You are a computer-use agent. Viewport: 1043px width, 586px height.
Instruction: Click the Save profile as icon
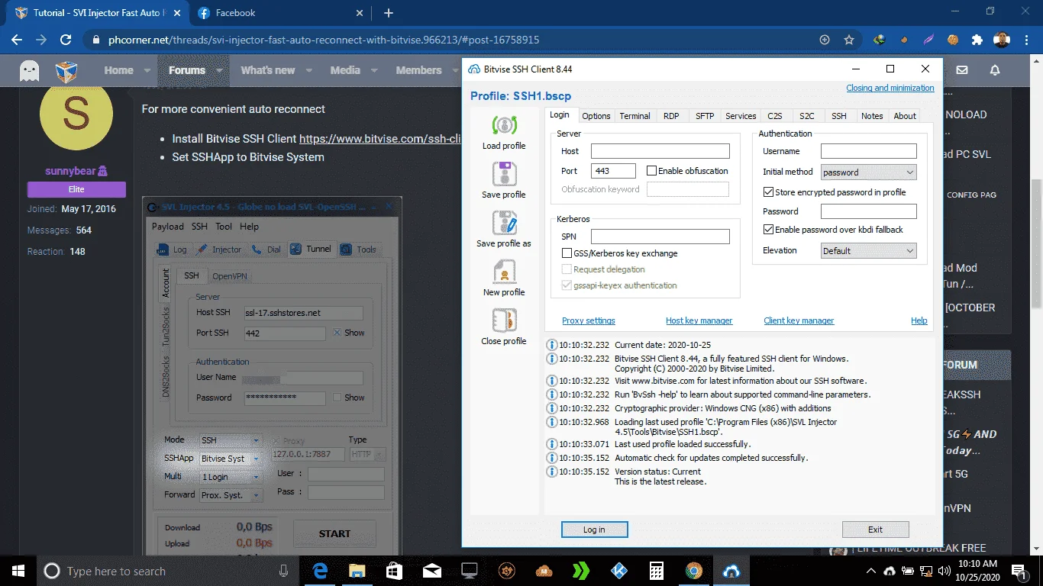point(504,223)
